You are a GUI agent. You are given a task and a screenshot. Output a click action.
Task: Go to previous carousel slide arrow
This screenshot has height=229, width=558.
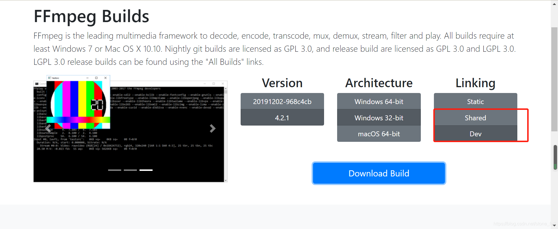point(48,128)
